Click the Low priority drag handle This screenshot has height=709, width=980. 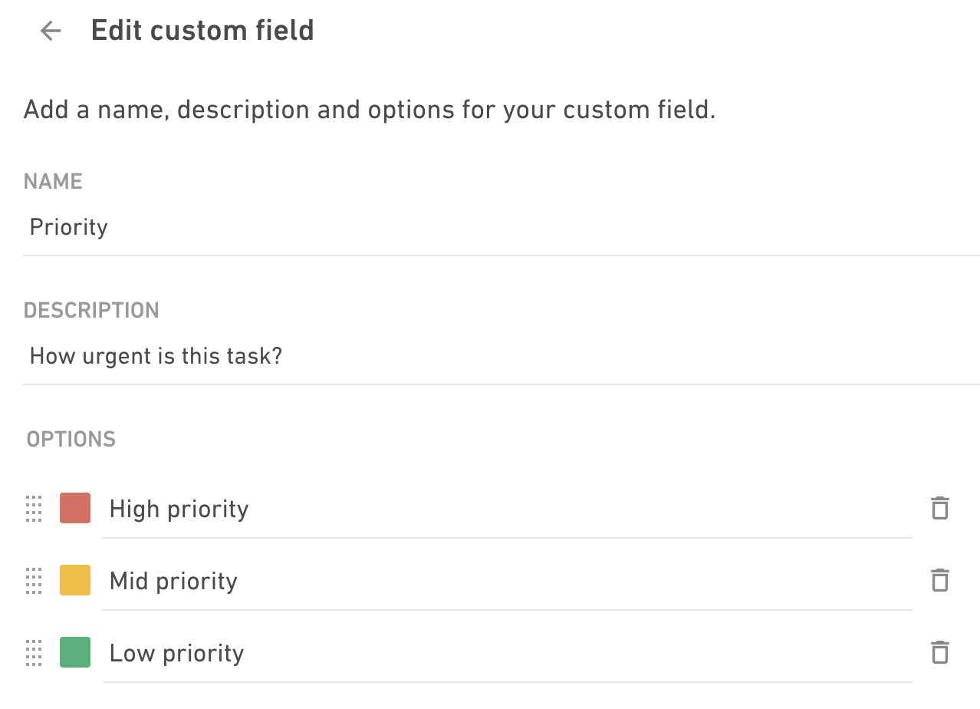pyautogui.click(x=34, y=653)
